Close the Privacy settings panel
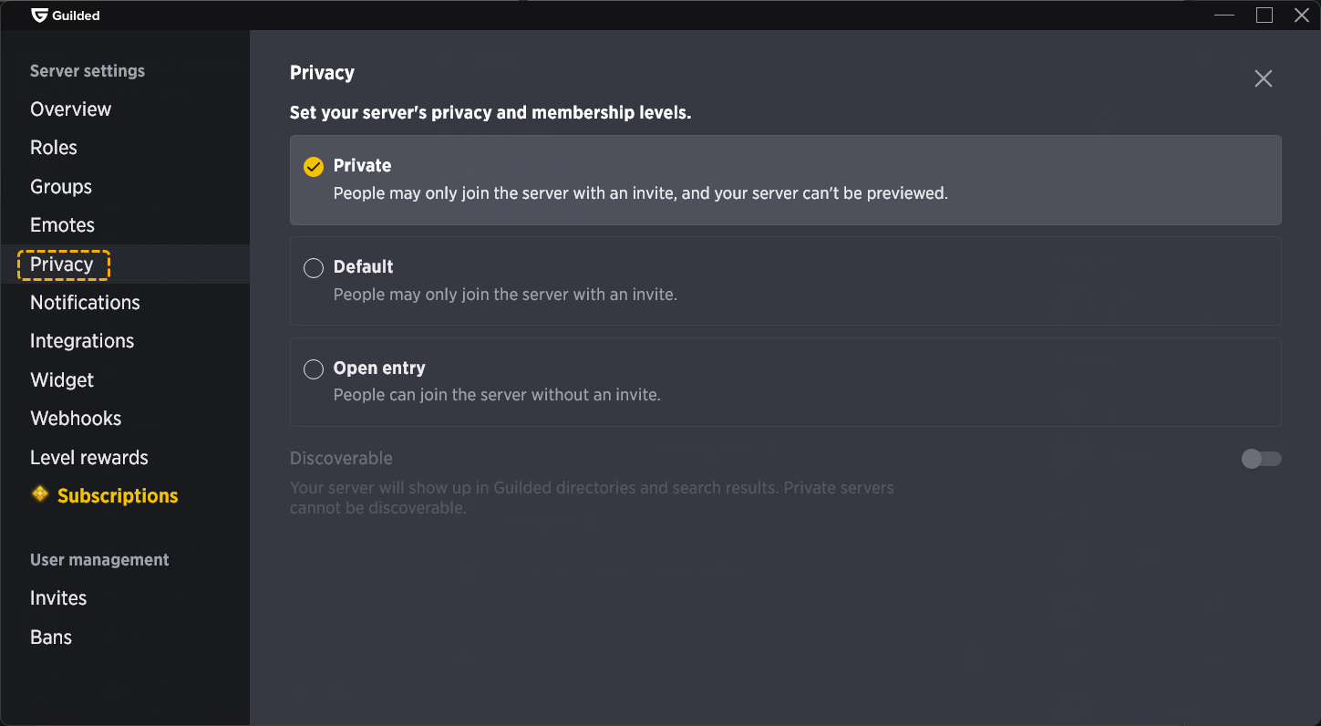The height and width of the screenshot is (726, 1321). pos(1263,78)
